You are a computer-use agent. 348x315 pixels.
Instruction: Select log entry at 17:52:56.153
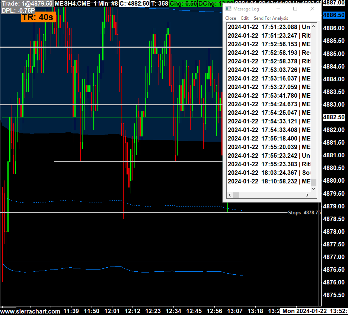[269, 44]
